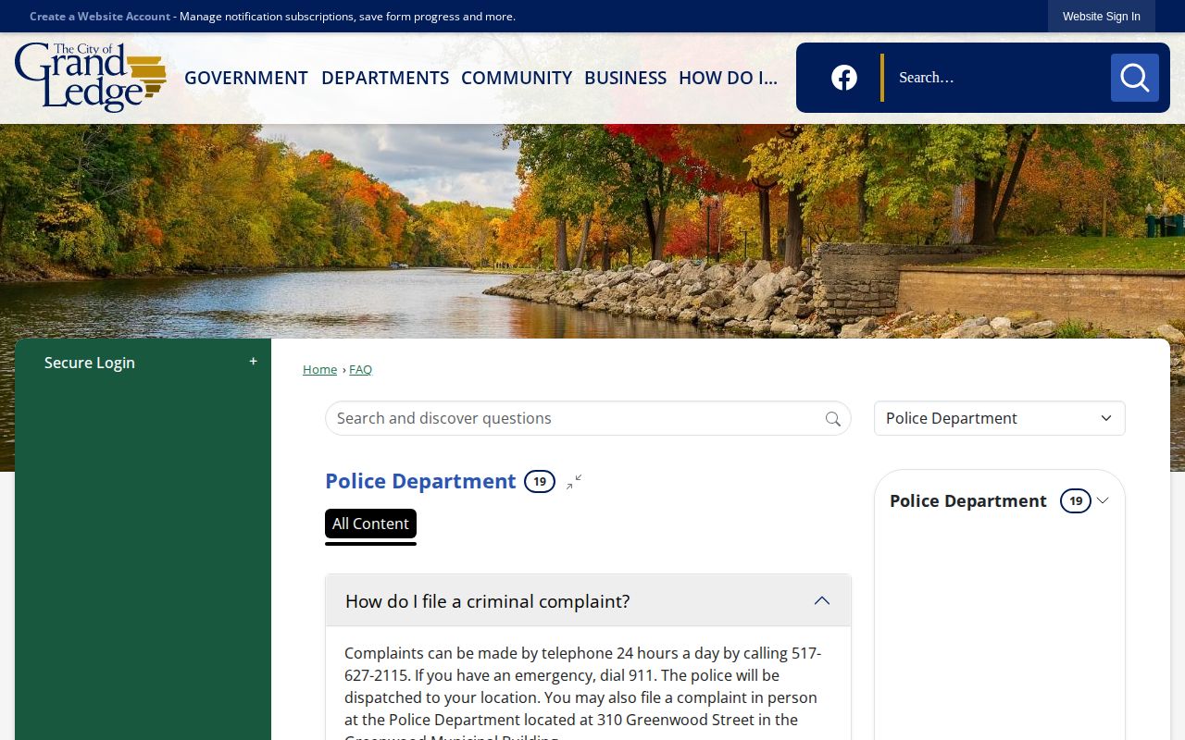
Task: Open the How Do I menu
Action: pyautogui.click(x=728, y=78)
